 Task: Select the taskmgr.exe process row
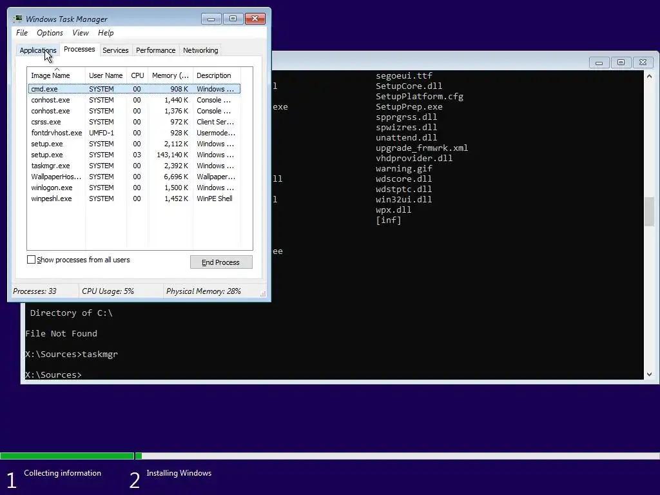tap(134, 166)
